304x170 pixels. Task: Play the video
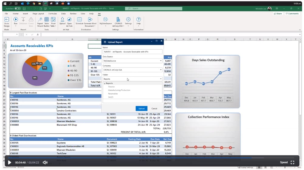[9, 162]
